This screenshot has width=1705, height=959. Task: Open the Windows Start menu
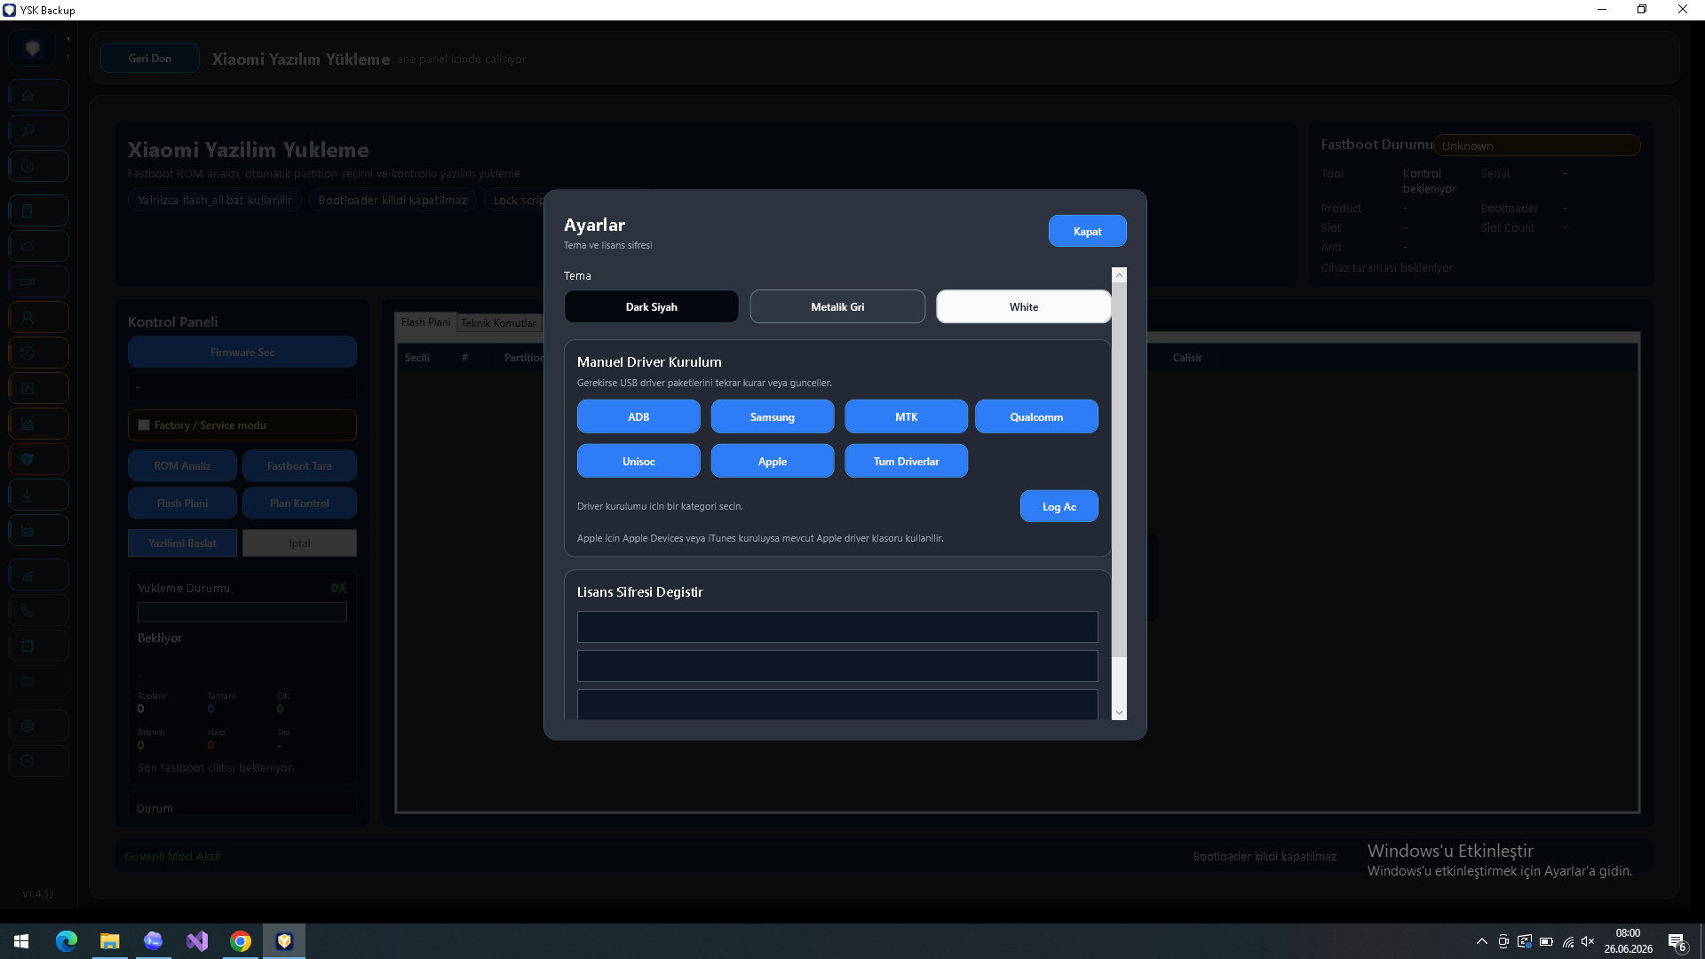point(21,941)
